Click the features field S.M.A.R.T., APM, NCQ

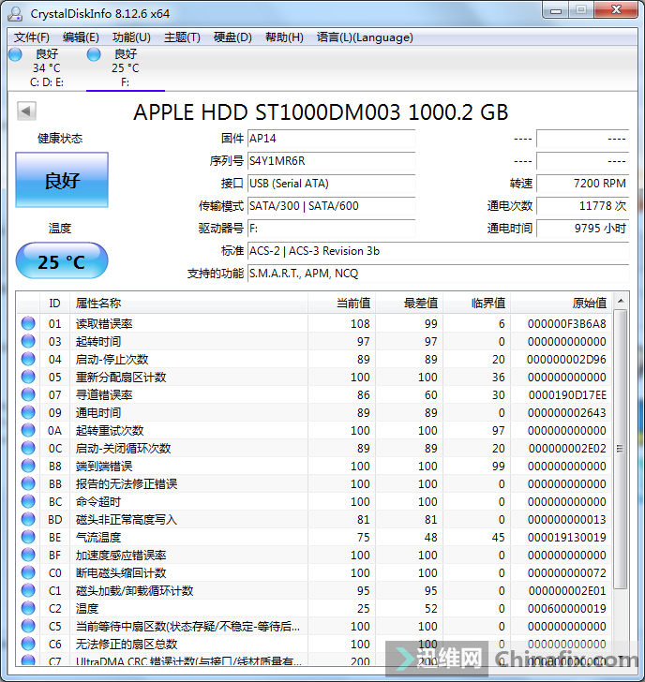pos(438,274)
